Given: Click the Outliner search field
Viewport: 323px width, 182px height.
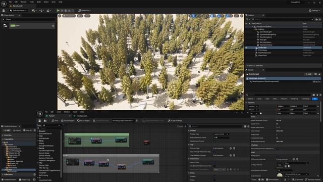Looking at the screenshot, I should tap(283, 19).
